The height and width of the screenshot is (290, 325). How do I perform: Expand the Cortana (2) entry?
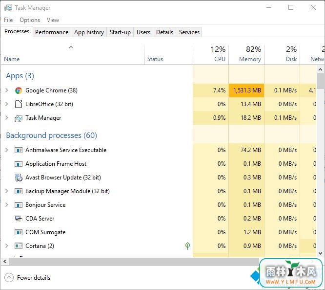coord(7,246)
